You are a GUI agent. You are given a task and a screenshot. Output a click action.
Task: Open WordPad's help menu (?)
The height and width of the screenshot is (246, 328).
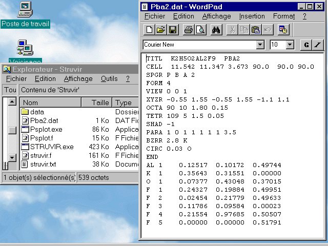304,16
